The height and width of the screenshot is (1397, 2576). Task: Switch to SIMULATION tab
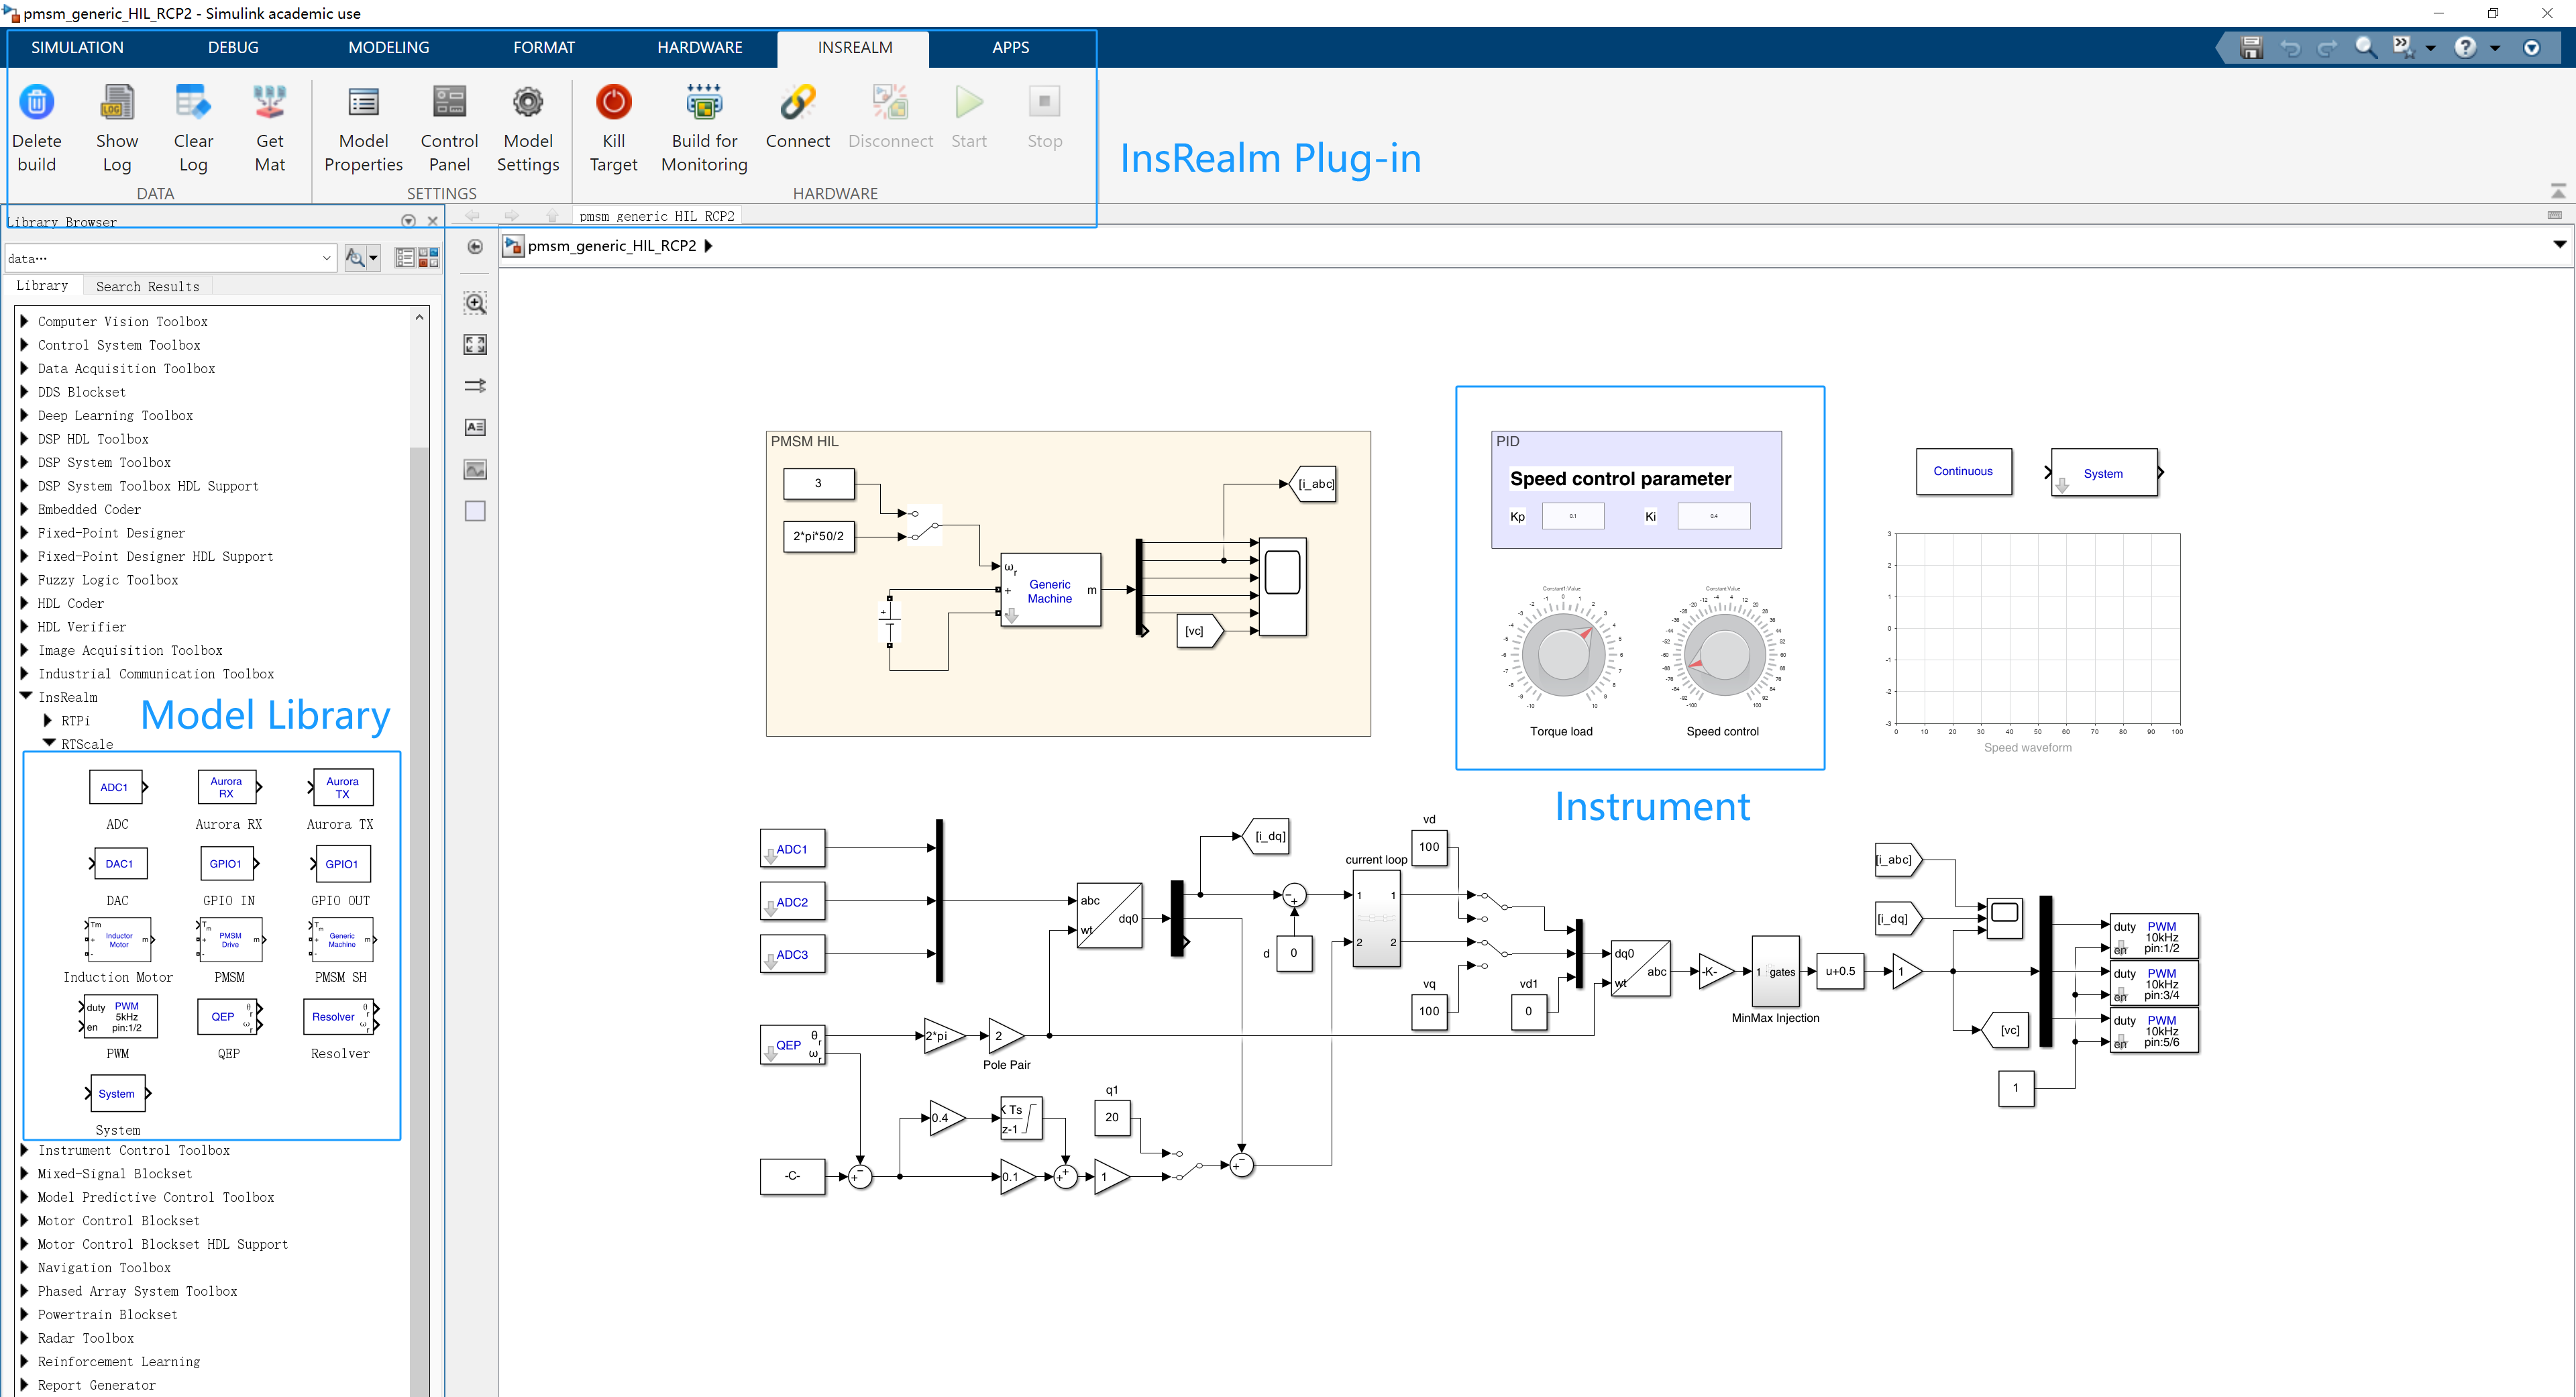77,47
